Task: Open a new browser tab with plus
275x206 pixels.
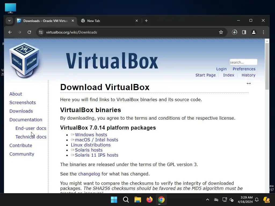Action: click(x=146, y=21)
